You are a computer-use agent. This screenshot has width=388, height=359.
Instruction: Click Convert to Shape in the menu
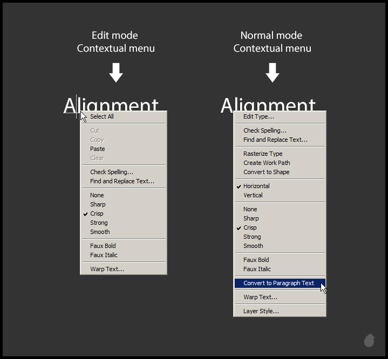click(x=266, y=172)
